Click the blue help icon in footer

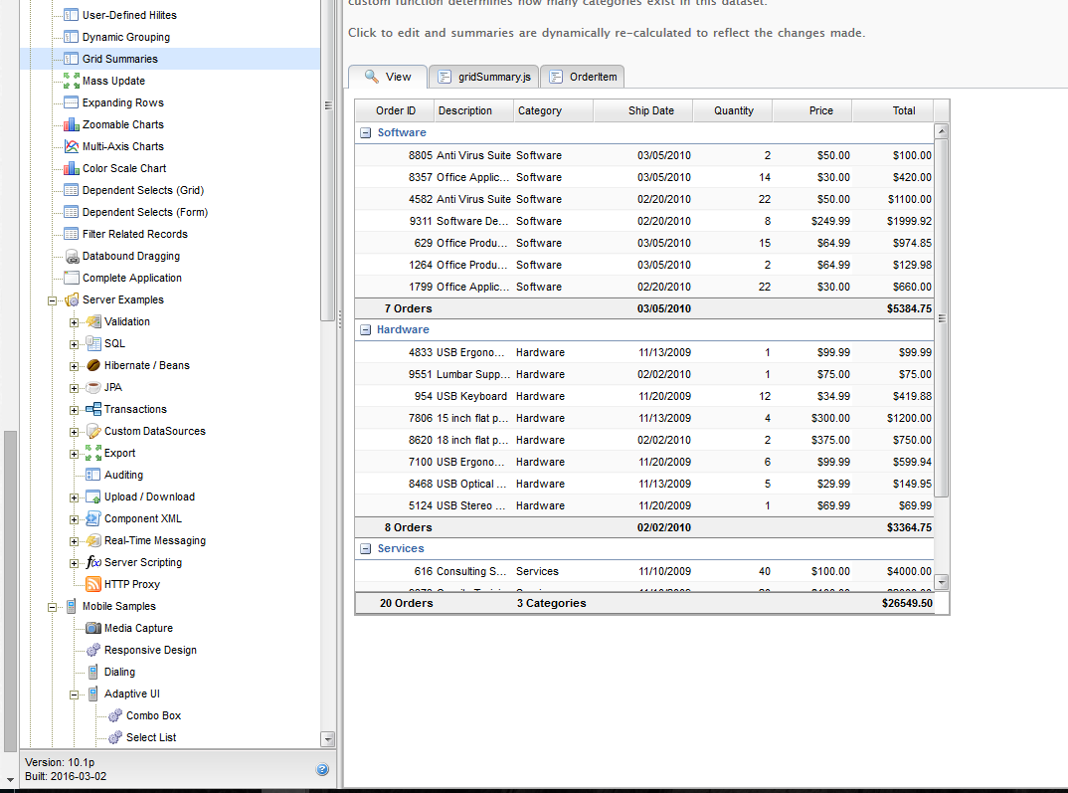[x=322, y=769]
